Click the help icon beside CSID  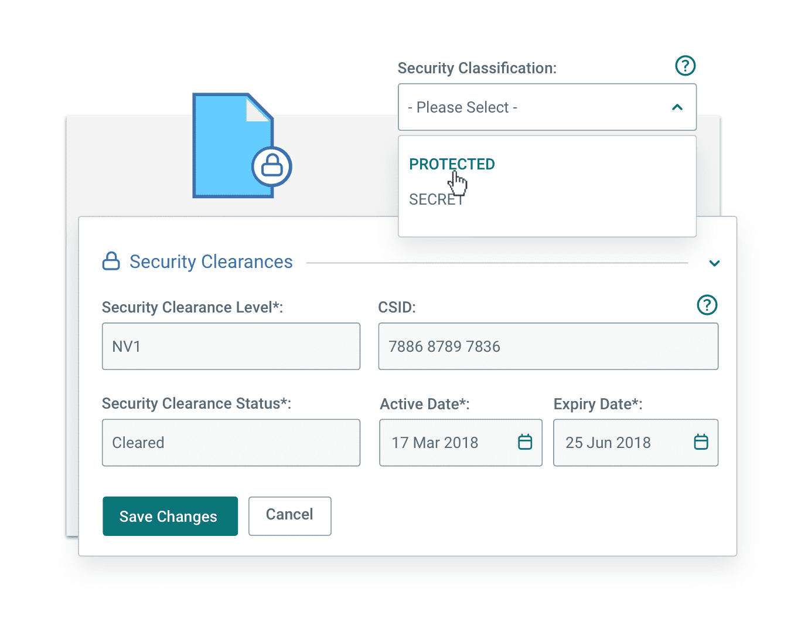coord(707,305)
